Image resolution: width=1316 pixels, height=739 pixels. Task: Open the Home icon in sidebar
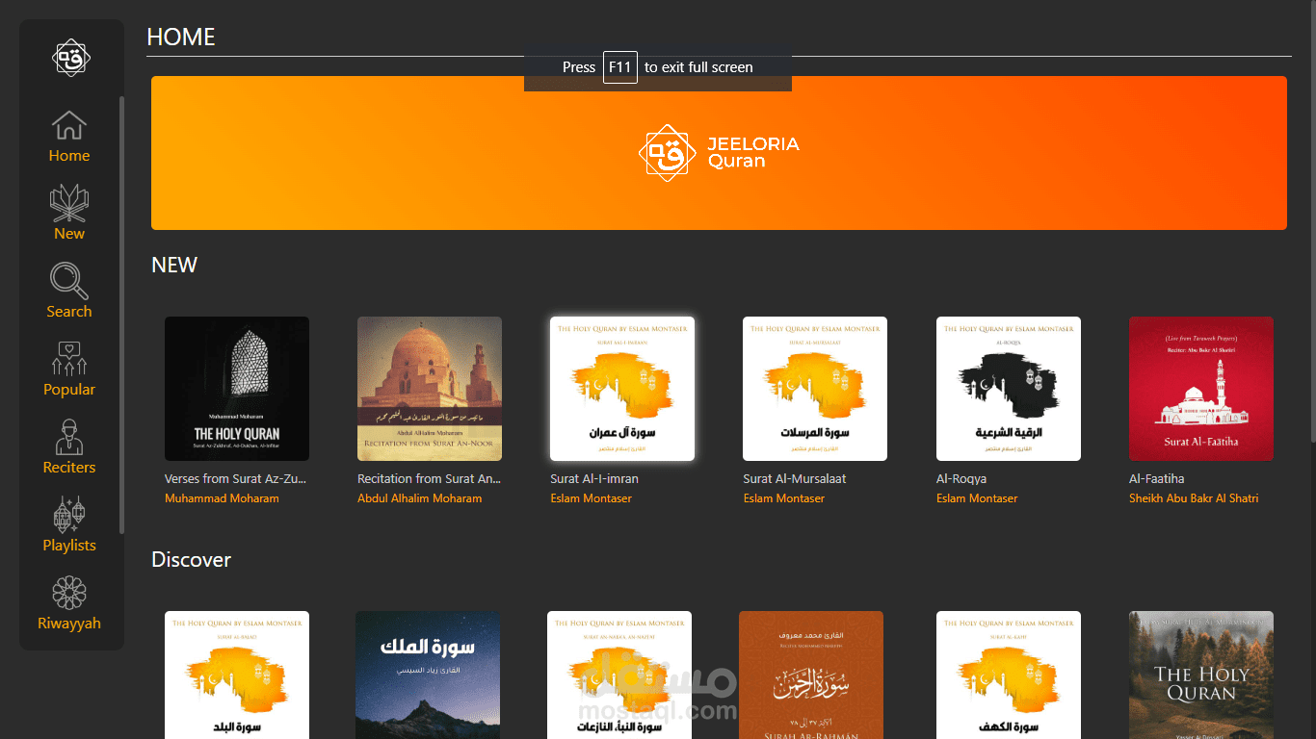[69, 125]
